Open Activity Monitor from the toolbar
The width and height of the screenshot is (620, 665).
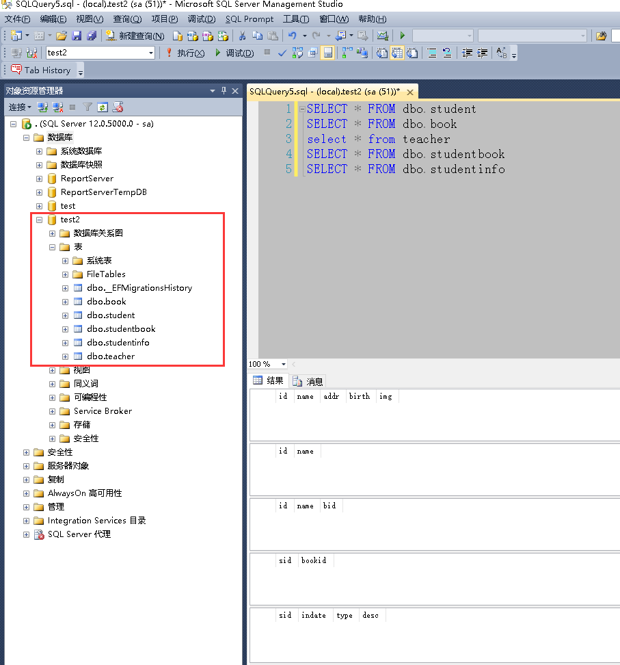pyautogui.click(x=383, y=36)
